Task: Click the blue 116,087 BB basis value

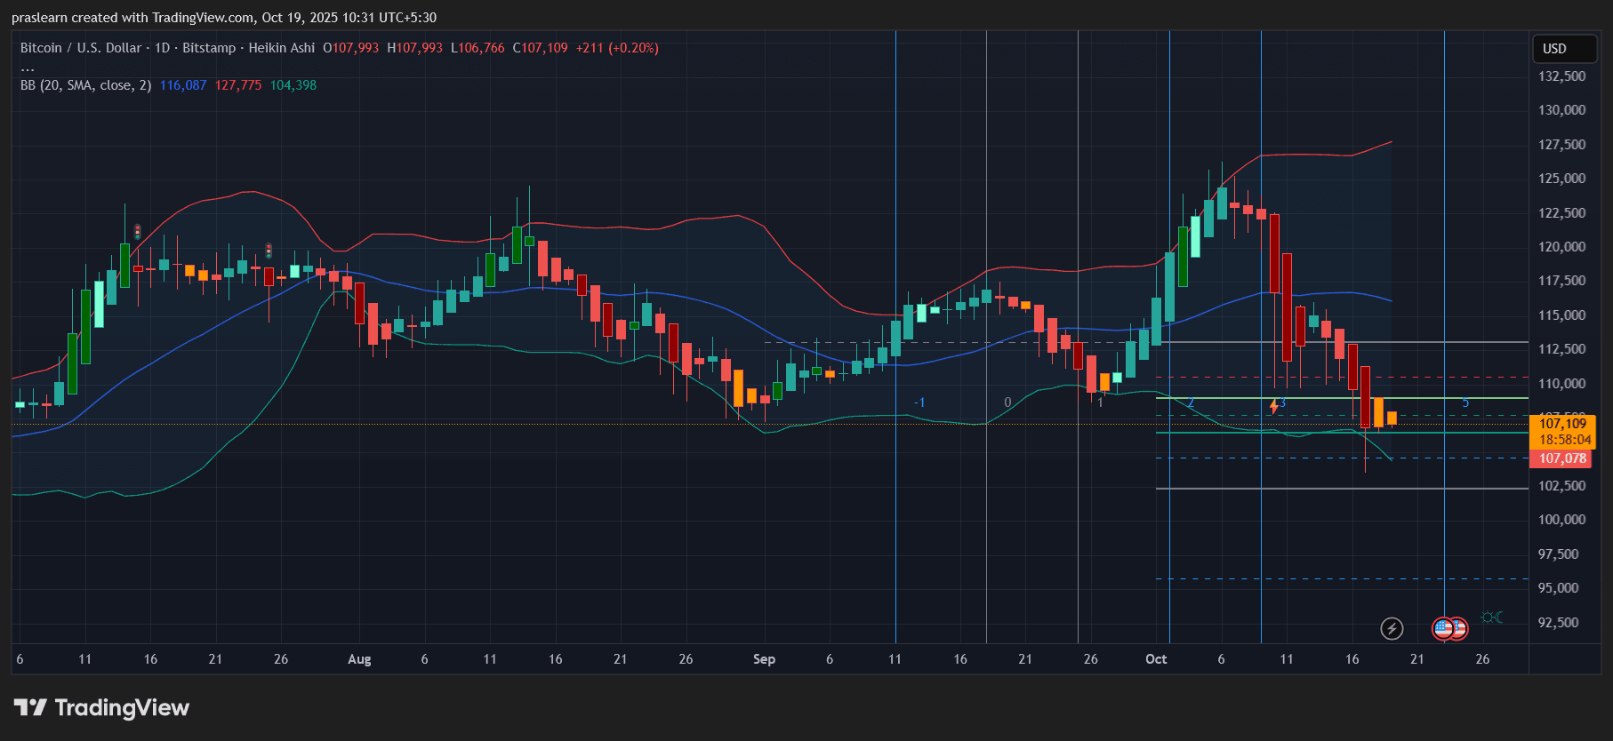Action: click(x=183, y=85)
